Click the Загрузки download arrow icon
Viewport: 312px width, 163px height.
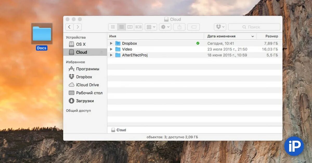tap(71, 101)
